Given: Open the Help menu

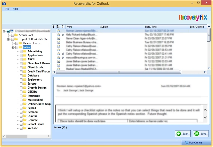Looking at the screenshot, I should (15, 9).
